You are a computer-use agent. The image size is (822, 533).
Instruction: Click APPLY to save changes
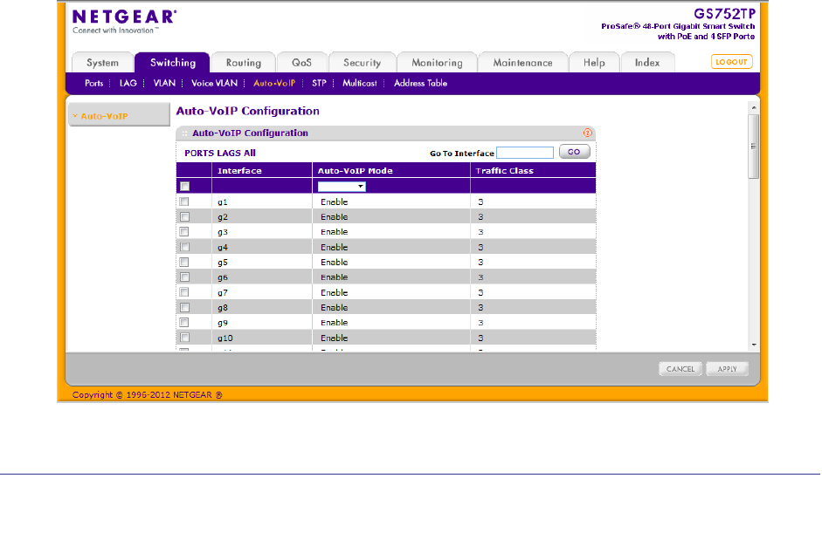click(727, 369)
